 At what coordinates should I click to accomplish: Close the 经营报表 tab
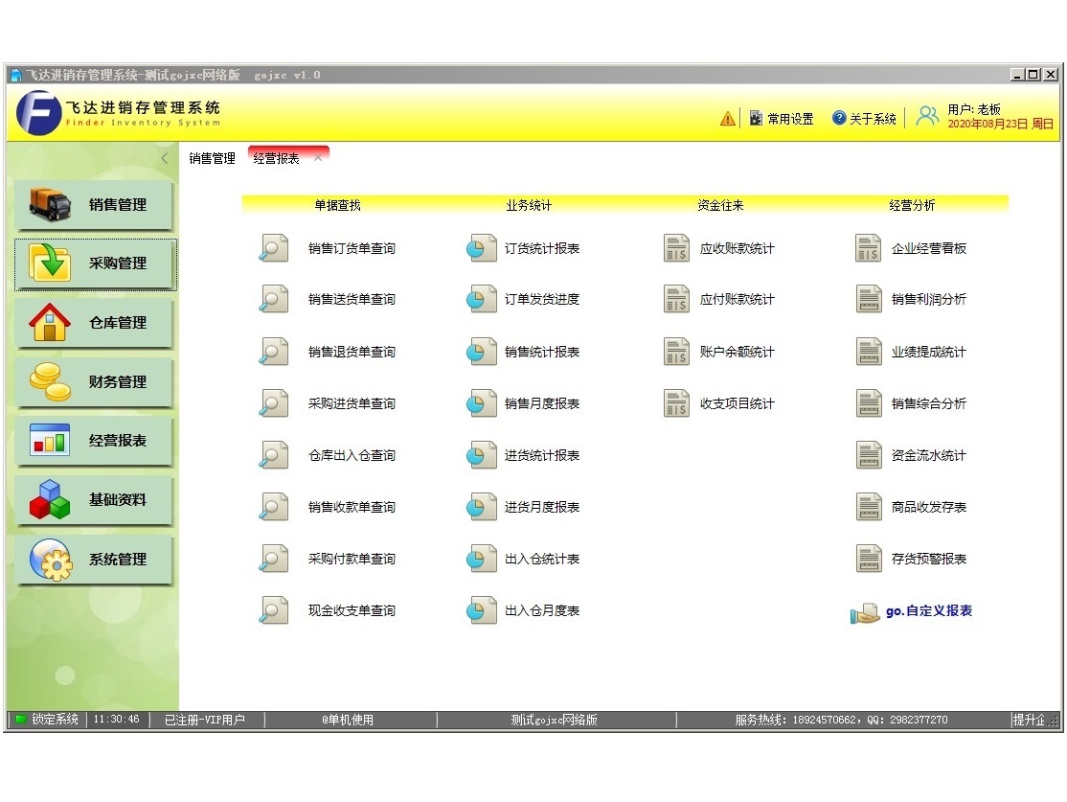pos(318,158)
